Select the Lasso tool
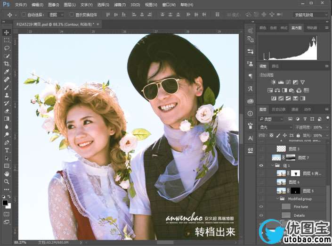332x246 pixels. tap(7, 48)
